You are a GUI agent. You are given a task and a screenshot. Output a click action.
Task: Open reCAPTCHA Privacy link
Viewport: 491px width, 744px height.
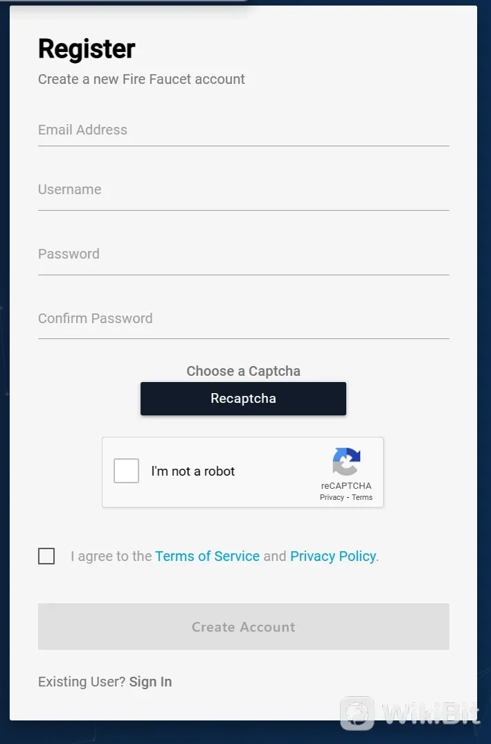(332, 496)
